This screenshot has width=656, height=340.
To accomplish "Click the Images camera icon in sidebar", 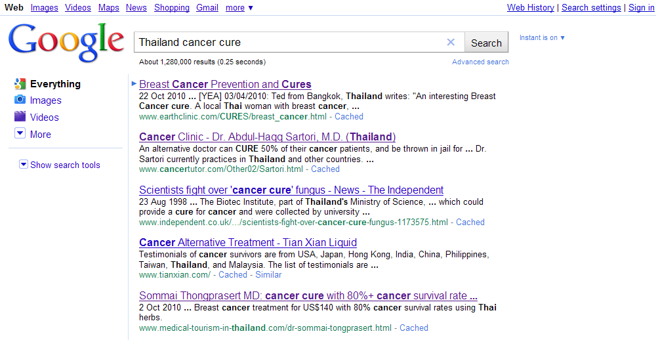I will point(20,100).
